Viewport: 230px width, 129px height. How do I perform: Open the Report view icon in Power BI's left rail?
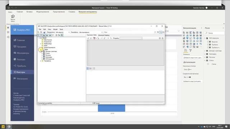8,27
